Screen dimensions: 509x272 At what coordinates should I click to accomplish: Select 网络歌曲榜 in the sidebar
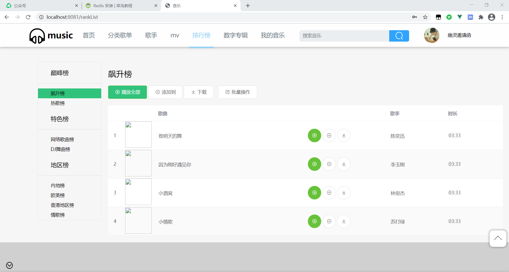click(62, 140)
